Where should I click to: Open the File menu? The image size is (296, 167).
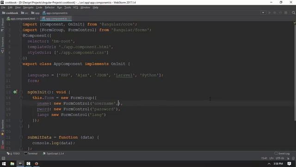click(x=3, y=7)
